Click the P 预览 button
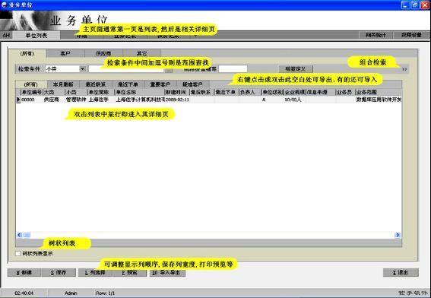Screen dimensions: 431x298 point(129,272)
